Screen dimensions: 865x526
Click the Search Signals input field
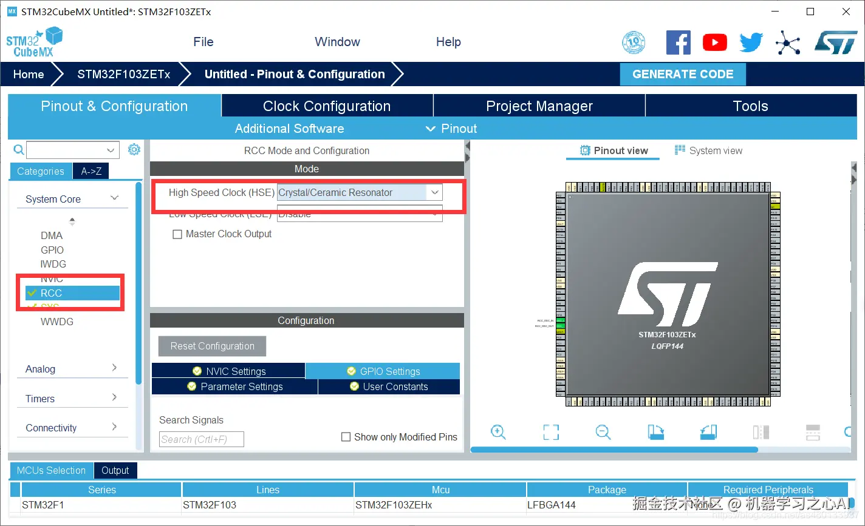tap(202, 439)
